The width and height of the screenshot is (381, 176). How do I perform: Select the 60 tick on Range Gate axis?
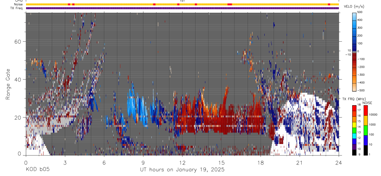click(17, 42)
